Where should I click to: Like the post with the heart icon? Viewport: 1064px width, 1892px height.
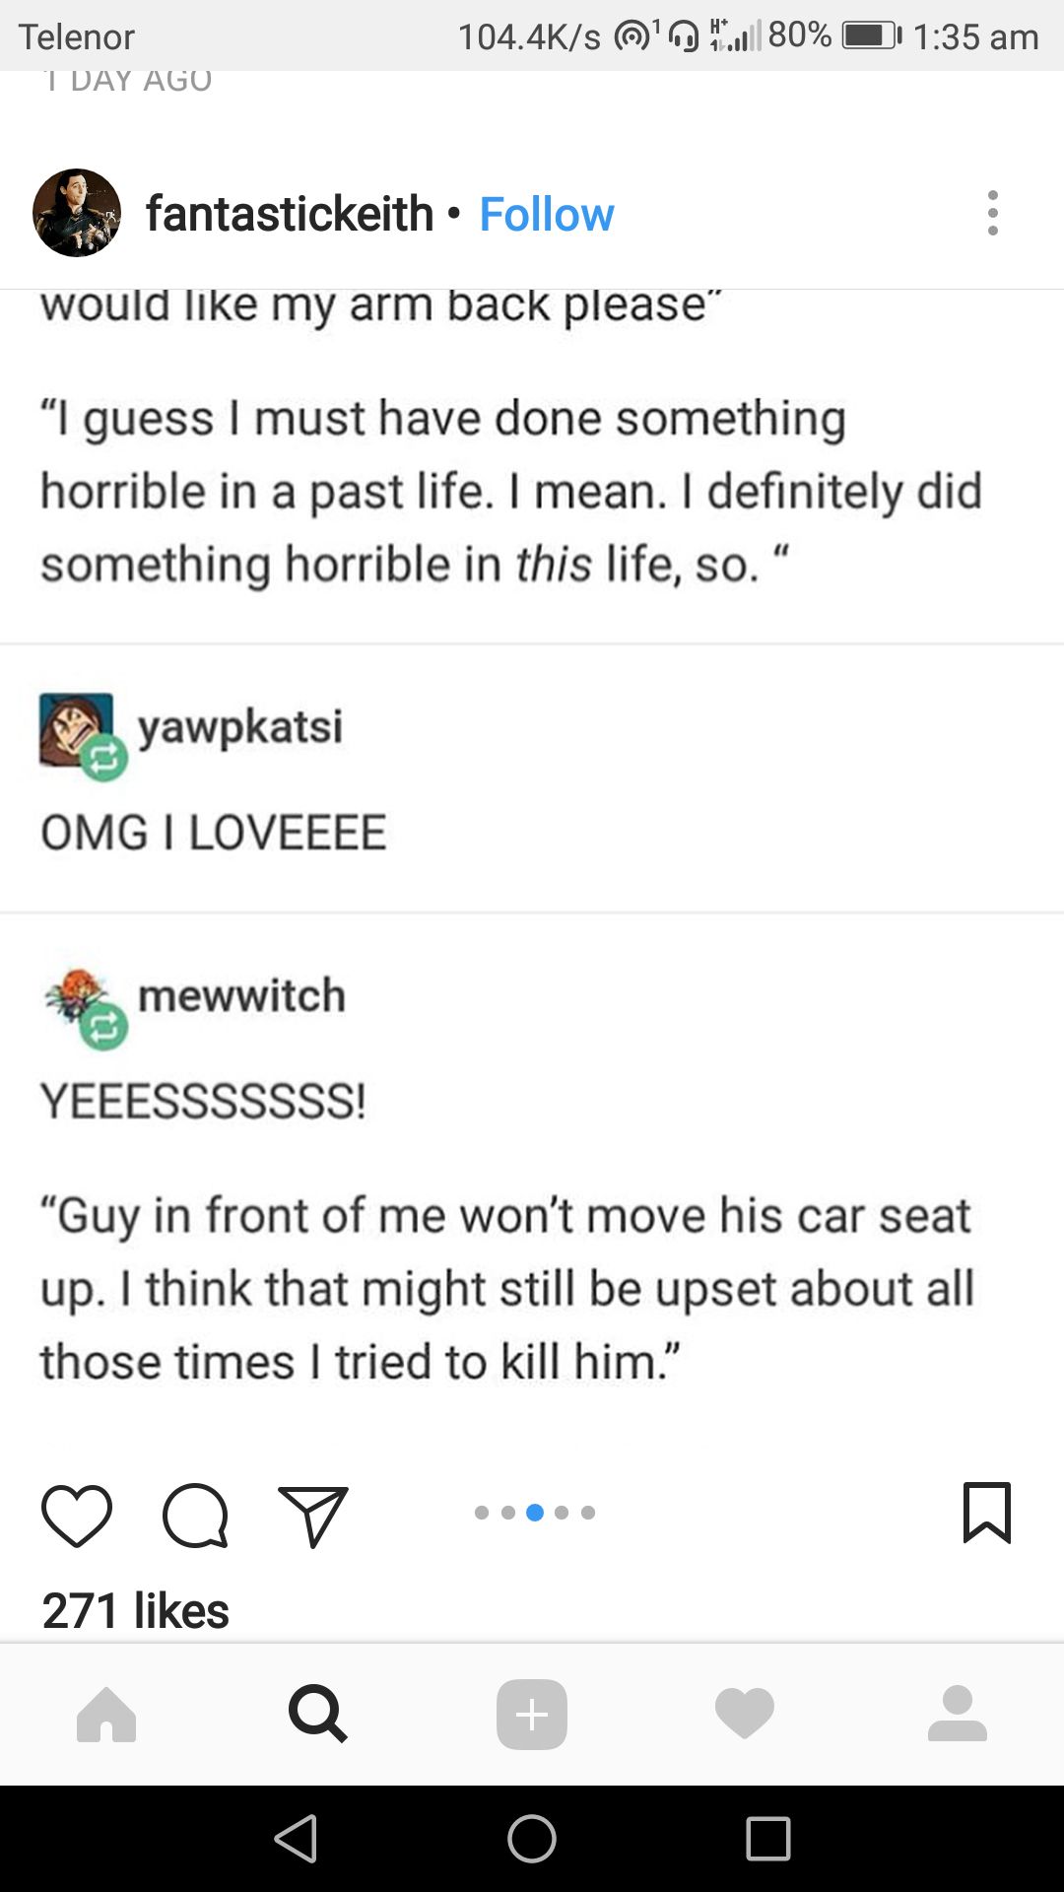pyautogui.click(x=77, y=1515)
